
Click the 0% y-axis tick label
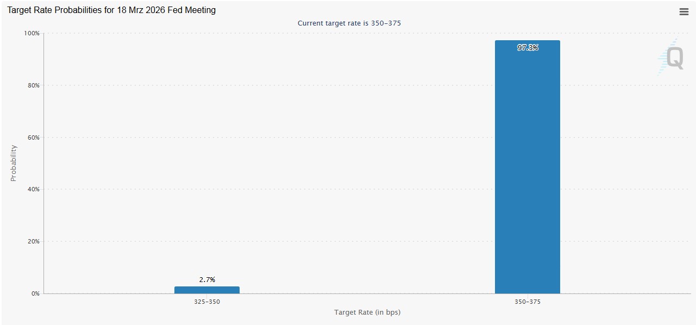point(35,293)
